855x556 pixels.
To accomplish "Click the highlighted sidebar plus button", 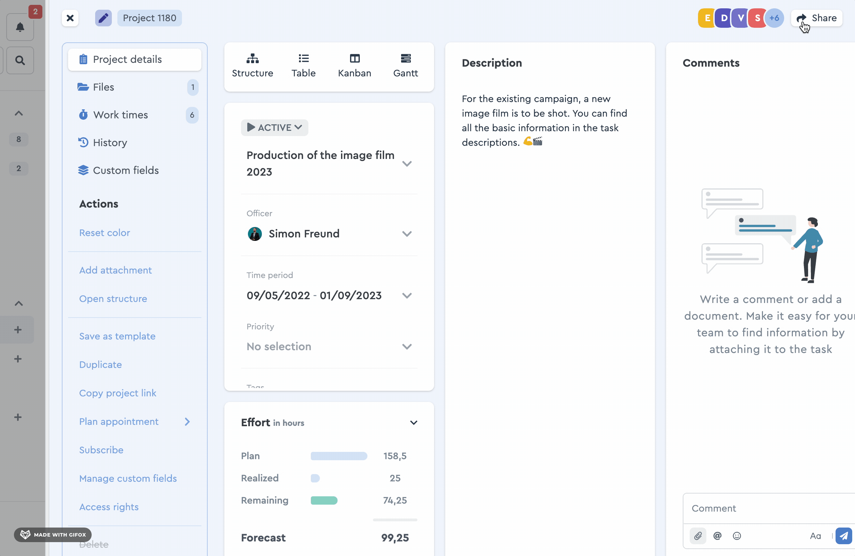I will 18,329.
